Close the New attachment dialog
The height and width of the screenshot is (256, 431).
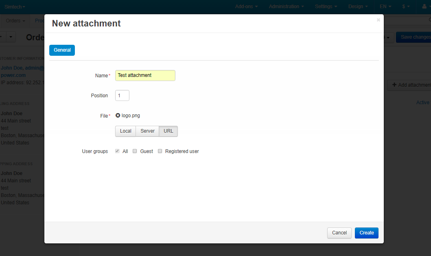coord(378,20)
